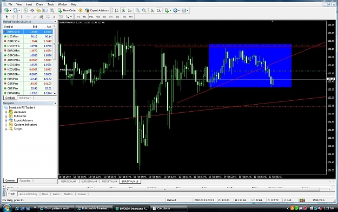Select the crosshair tool

pos(14,17)
